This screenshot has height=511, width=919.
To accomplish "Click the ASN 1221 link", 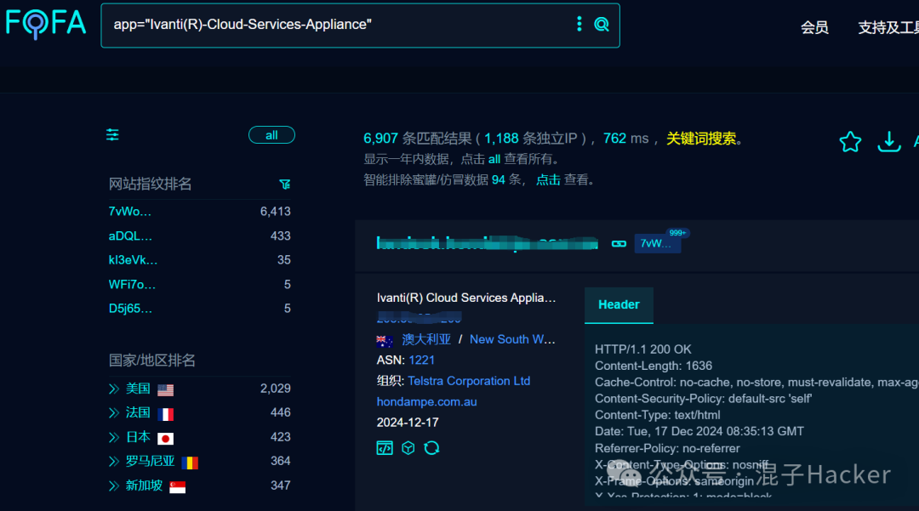I will pyautogui.click(x=421, y=361).
